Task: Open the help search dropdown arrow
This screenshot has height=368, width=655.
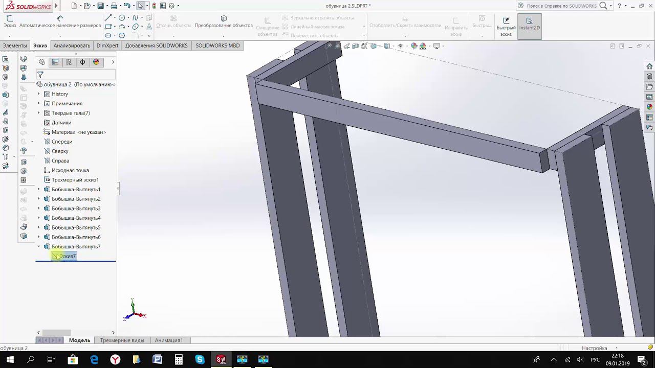Action: (612, 6)
